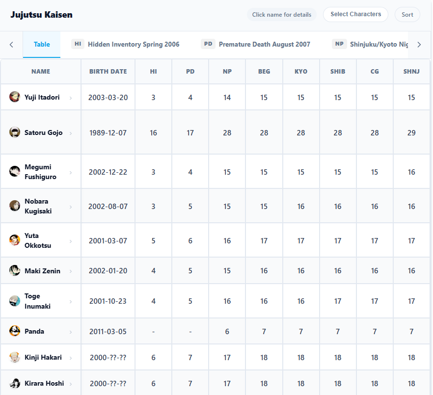
Task: Click birth date 2003-03-20 cell
Action: coord(108,98)
